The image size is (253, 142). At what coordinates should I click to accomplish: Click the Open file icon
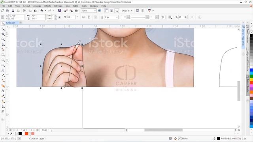tap(8, 11)
